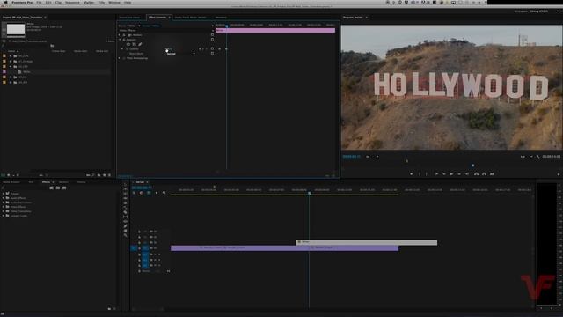
Task: Mute the A1 audio track
Action: (x=155, y=254)
